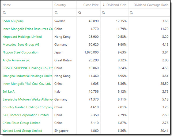This screenshot has width=174, height=138.
Task: Open Yanlord Land Group Limited link
Action: point(22,131)
